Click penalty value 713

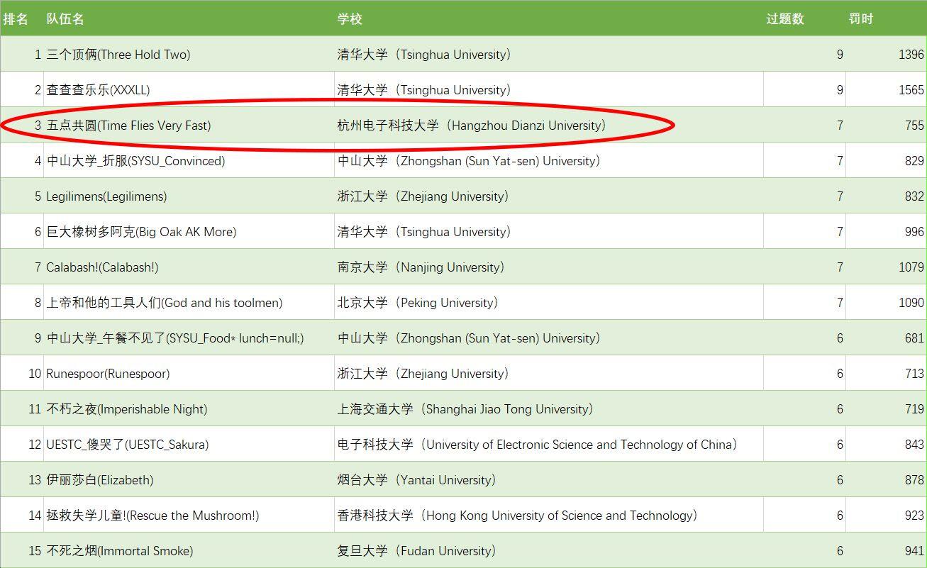(x=914, y=374)
